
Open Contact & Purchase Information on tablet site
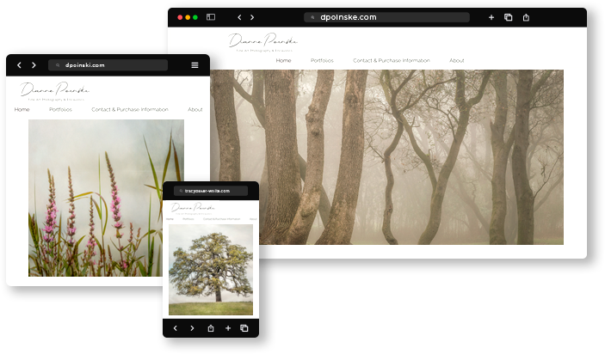coord(130,110)
